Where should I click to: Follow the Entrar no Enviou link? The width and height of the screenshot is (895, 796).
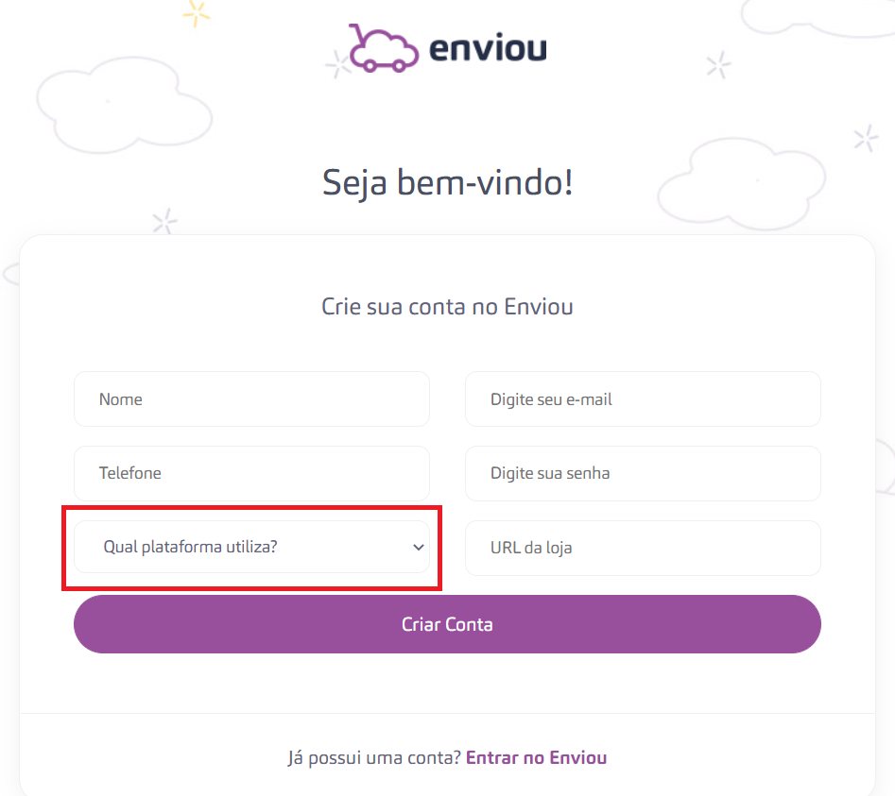537,758
